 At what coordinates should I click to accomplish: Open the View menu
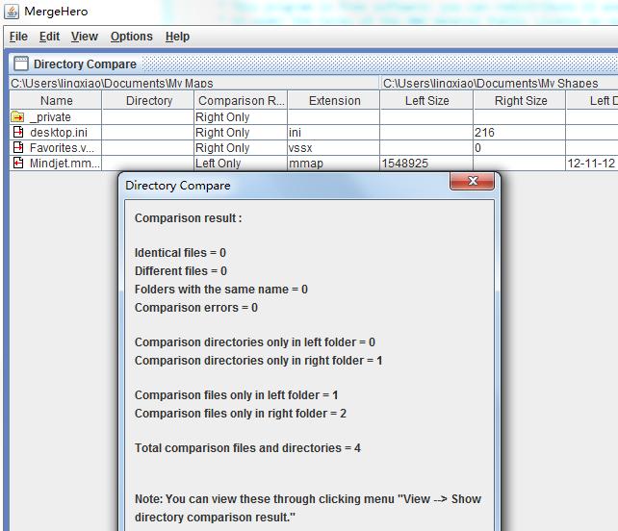(85, 37)
